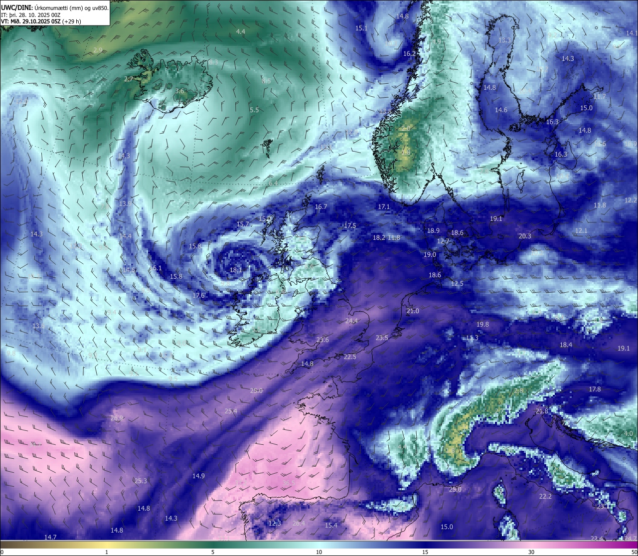Click the value '21.0' over the Netherlands

click(413, 311)
